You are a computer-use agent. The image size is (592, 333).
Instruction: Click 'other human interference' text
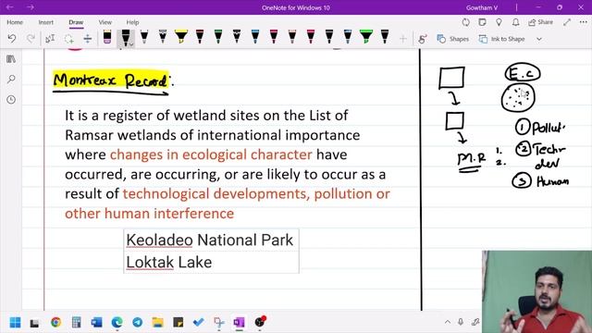pyautogui.click(x=150, y=214)
